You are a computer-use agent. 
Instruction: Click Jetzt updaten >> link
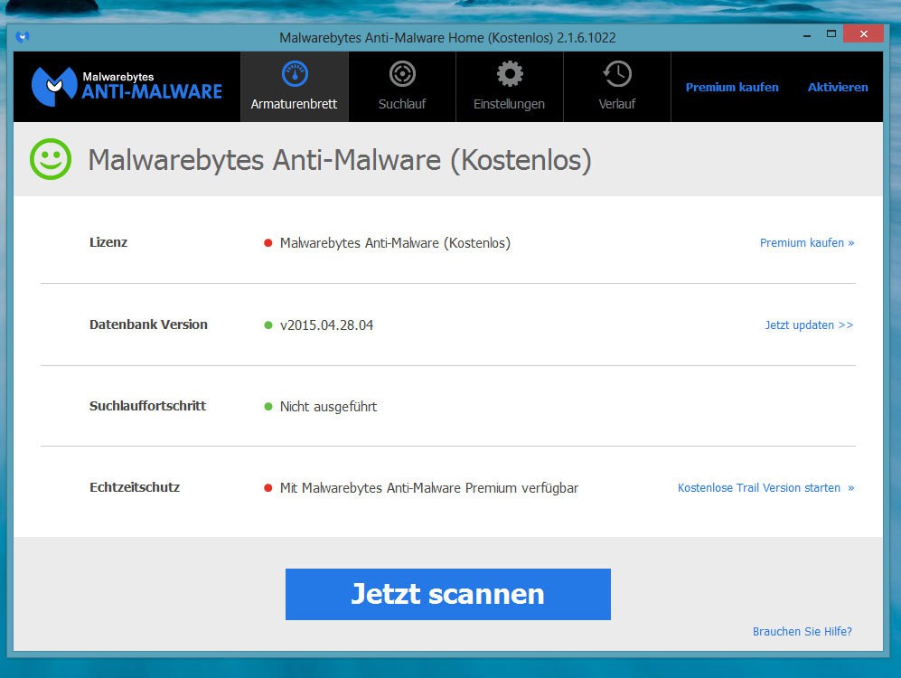tap(809, 325)
